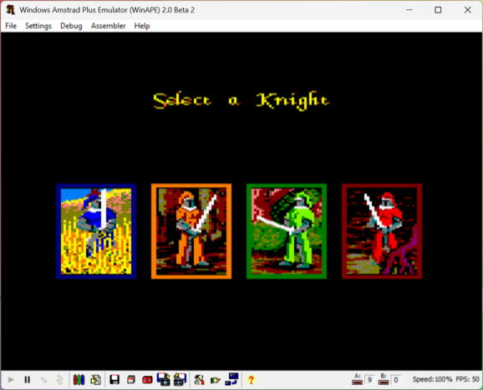This screenshot has height=390, width=483.
Task: Close the WinAPE emulator window
Action: (x=467, y=10)
